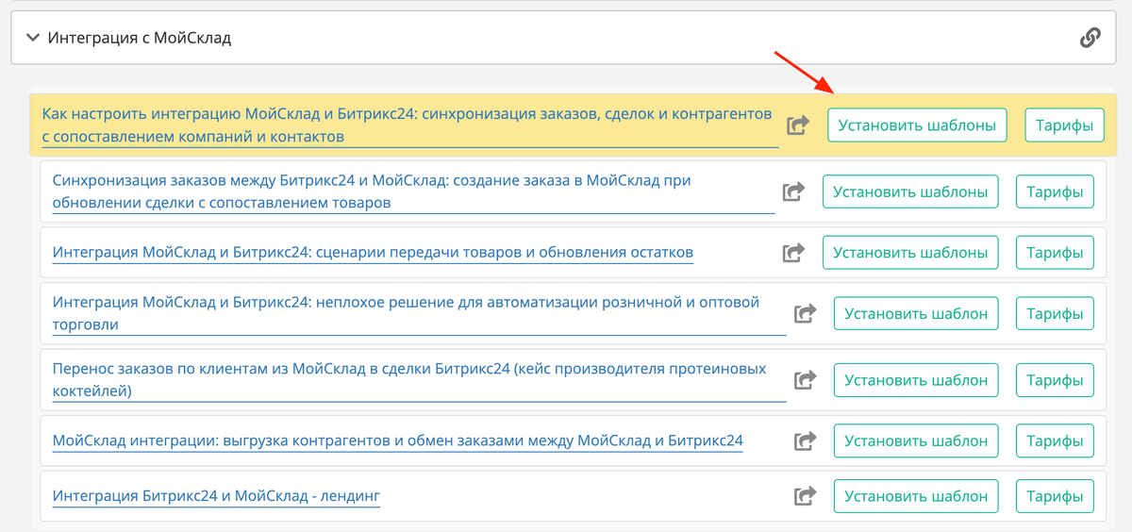Open Тарифы in неплохое решение row
Screen dimensions: 1132x532
click(x=1055, y=314)
